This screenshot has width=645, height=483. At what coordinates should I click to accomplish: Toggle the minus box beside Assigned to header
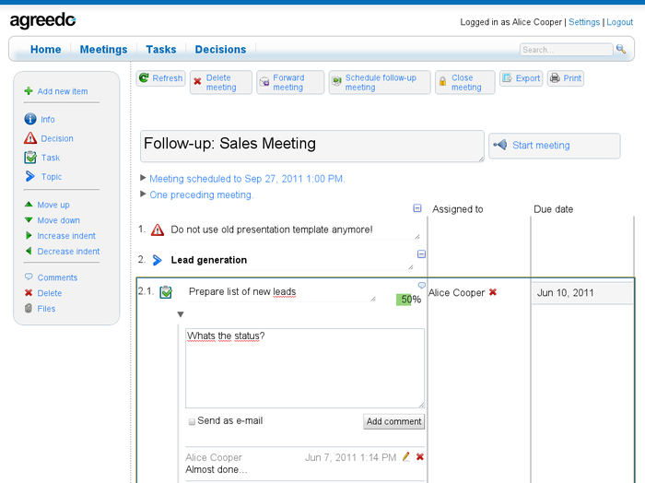417,209
